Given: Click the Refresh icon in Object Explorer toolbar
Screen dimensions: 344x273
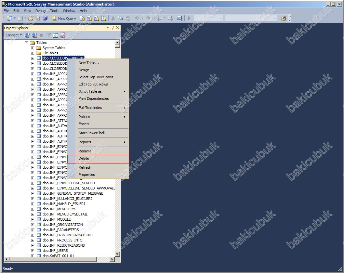Looking at the screenshot, I should (56, 35).
